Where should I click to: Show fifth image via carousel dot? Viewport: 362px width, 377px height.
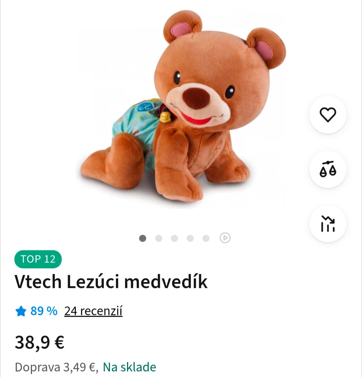[x=206, y=238]
